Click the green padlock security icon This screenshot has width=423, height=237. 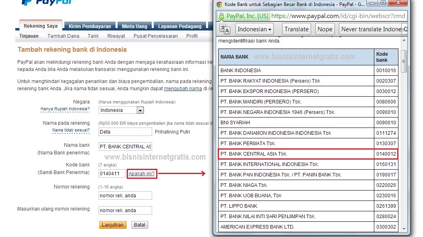click(x=221, y=16)
